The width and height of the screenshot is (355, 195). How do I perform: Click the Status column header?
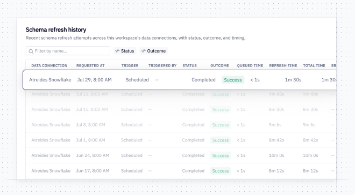point(189,65)
